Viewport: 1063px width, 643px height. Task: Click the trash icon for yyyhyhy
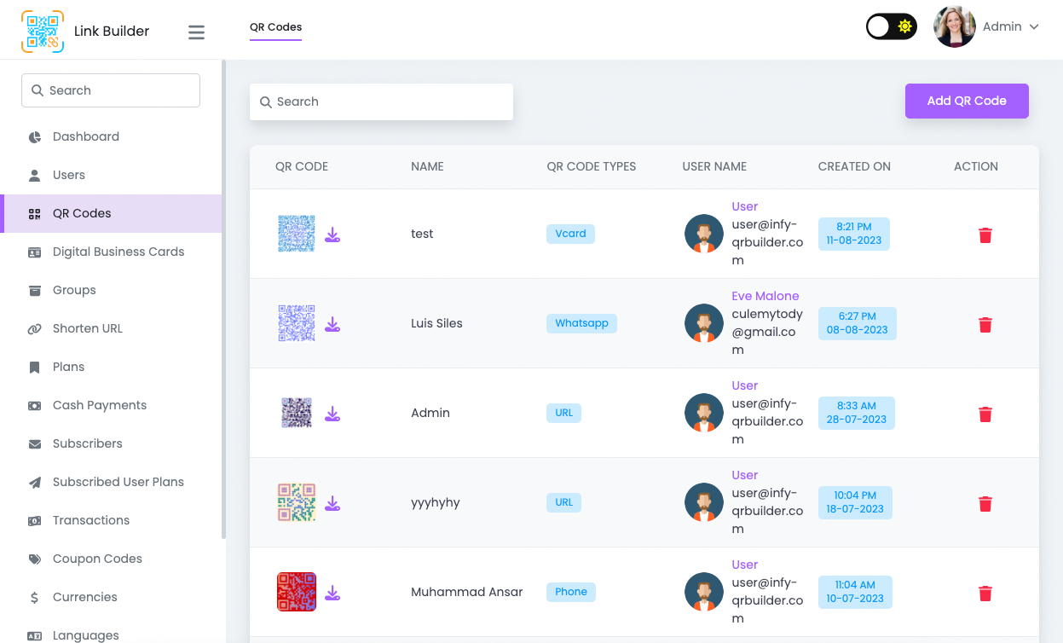tap(985, 504)
